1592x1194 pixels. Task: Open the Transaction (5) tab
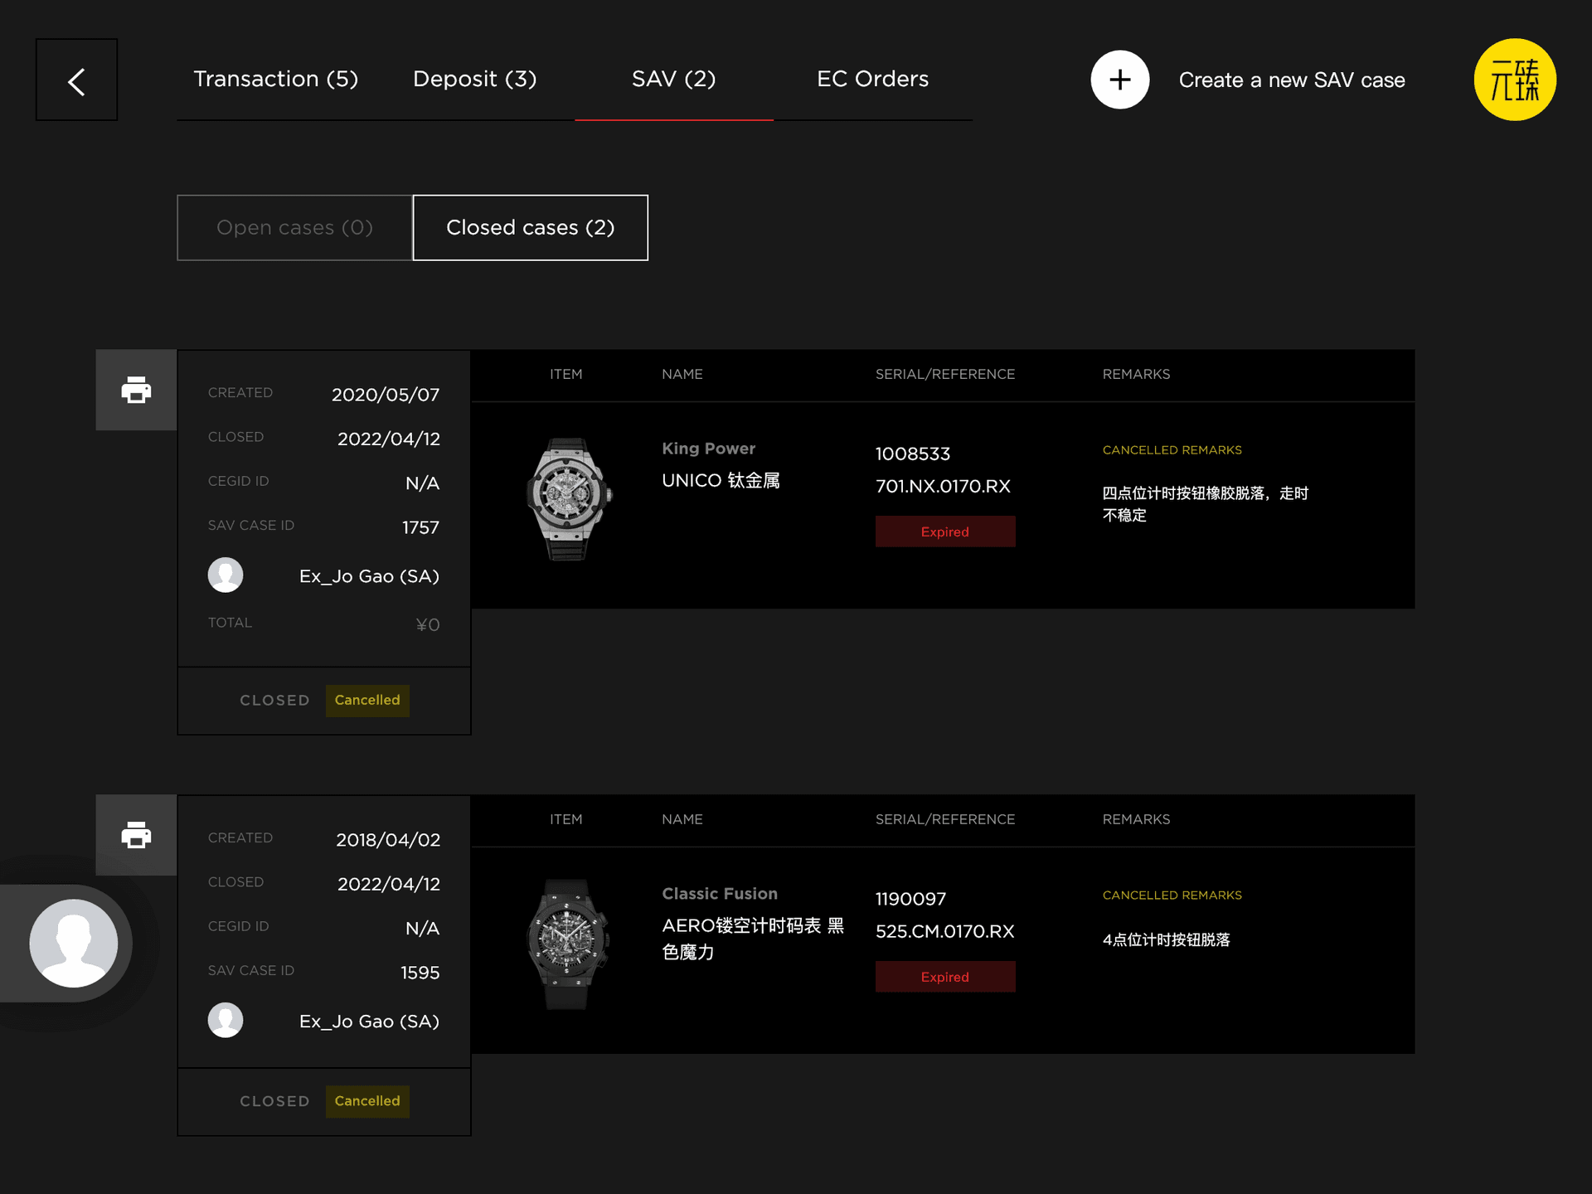275,80
